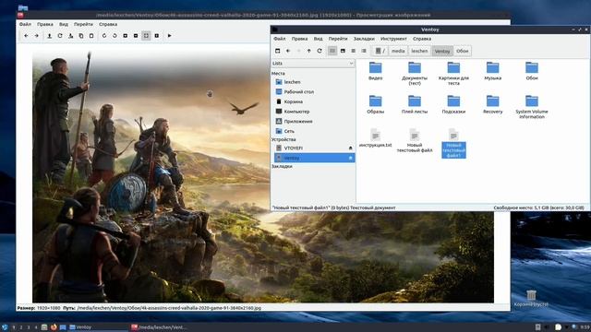This screenshot has height=332, width=591.
Task: Rotate the image clockwise
Action: point(104,36)
